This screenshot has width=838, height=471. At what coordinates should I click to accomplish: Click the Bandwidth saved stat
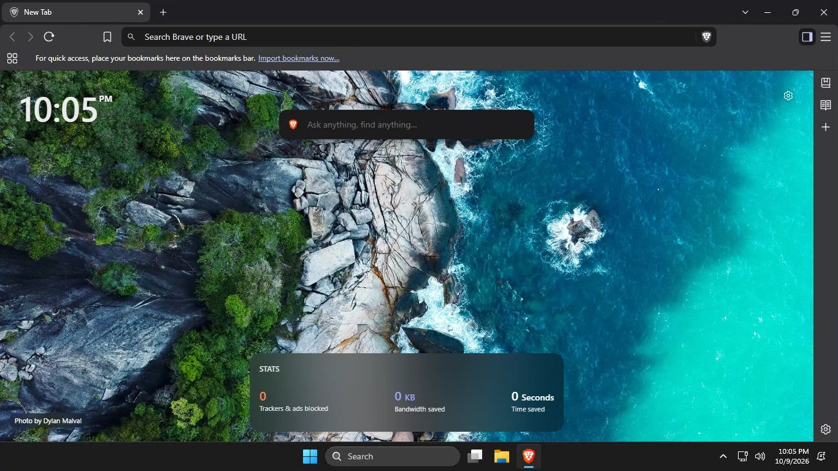[420, 402]
